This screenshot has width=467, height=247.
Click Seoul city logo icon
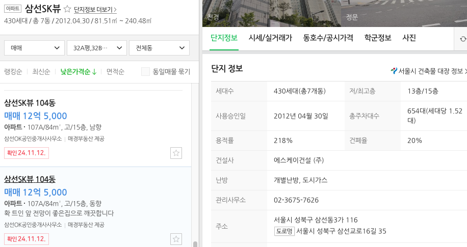(x=394, y=71)
